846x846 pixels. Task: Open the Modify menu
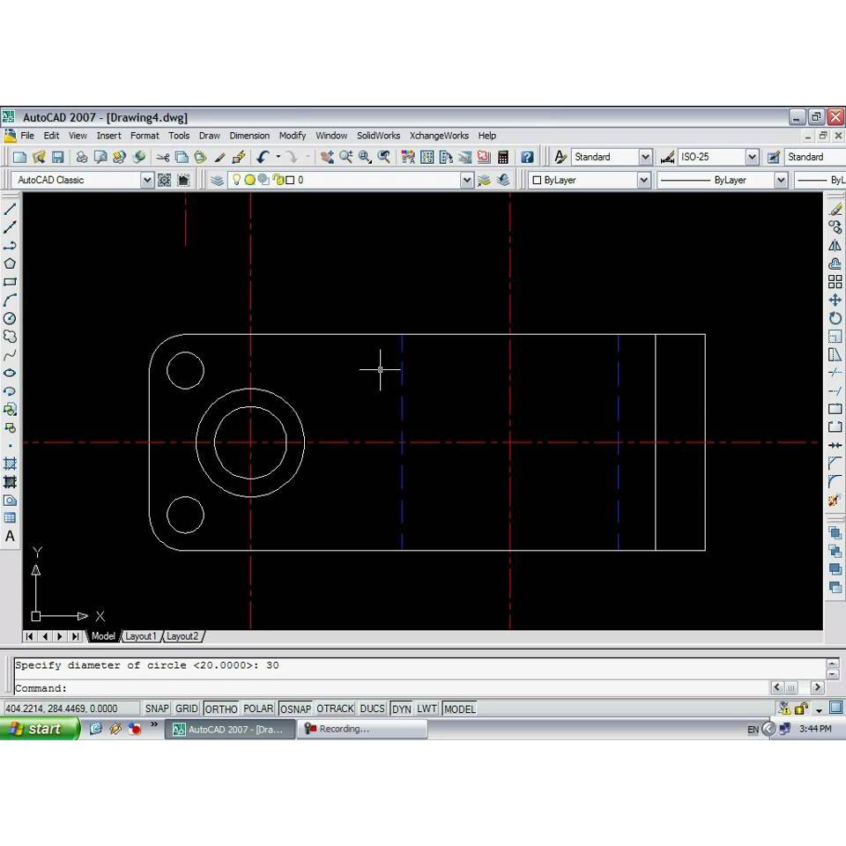[292, 136]
